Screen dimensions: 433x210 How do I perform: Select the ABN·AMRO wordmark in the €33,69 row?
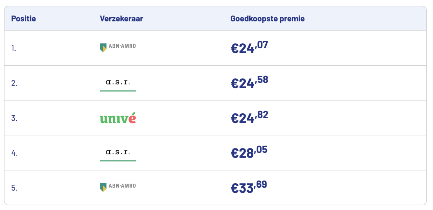coord(122,186)
